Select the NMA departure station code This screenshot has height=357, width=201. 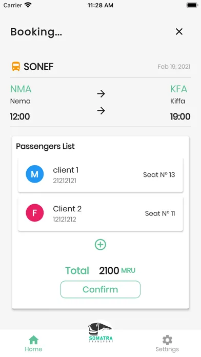pyautogui.click(x=21, y=89)
